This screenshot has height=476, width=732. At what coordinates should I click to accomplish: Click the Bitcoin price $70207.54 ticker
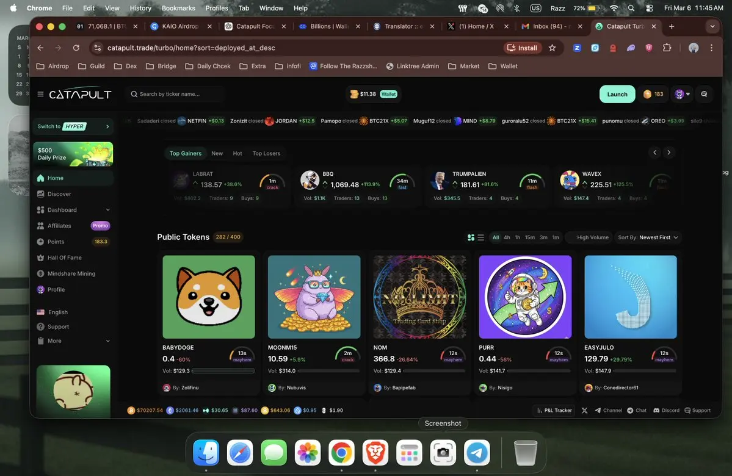pyautogui.click(x=145, y=411)
